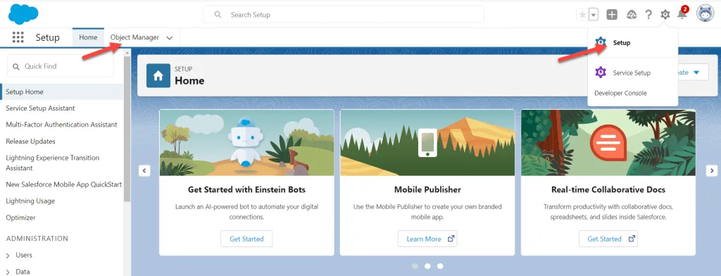
Task: Click the Einstein Bots card image
Action: pos(246,143)
